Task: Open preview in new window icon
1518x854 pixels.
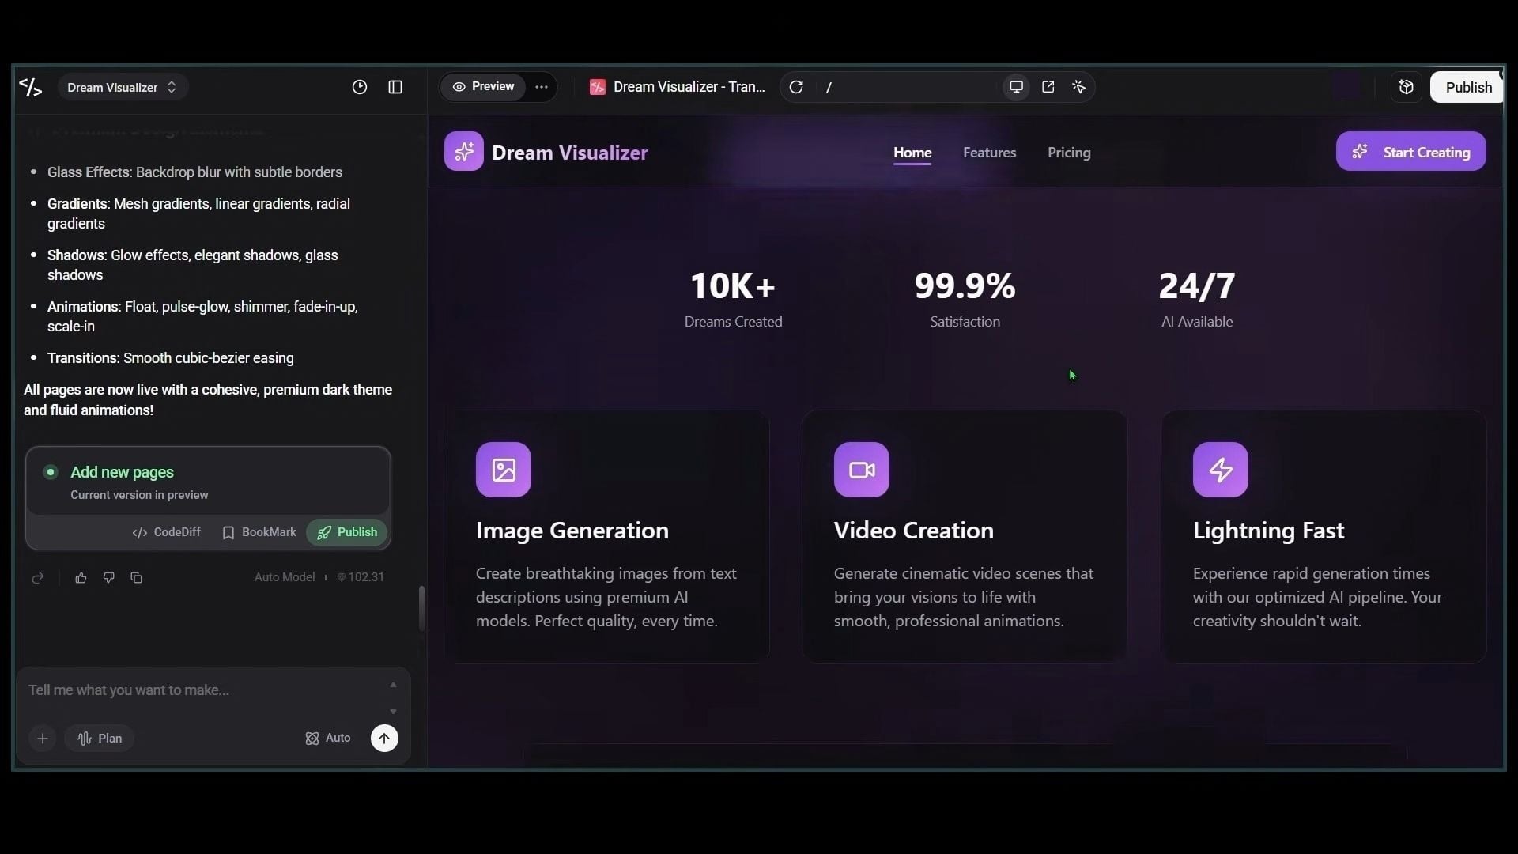Action: [x=1048, y=87]
